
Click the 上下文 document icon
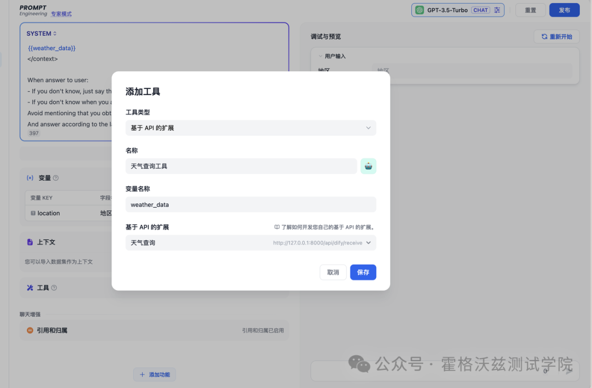click(x=31, y=242)
